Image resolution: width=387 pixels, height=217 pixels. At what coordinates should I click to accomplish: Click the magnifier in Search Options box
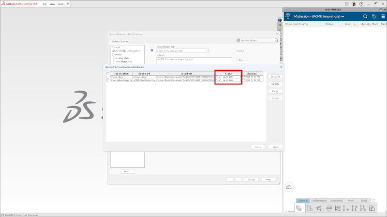[x=276, y=41]
